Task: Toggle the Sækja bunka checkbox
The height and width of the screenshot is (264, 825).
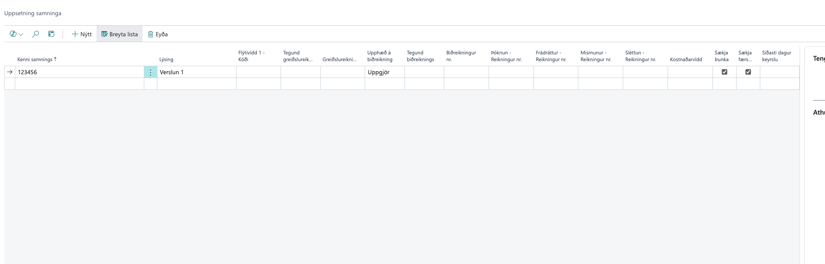Action: pyautogui.click(x=724, y=72)
